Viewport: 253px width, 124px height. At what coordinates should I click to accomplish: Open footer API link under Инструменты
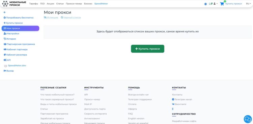pos(86,95)
